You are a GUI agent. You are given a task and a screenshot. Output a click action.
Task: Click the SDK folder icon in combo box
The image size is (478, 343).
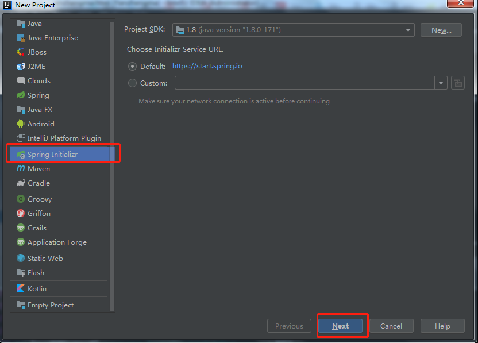point(180,30)
